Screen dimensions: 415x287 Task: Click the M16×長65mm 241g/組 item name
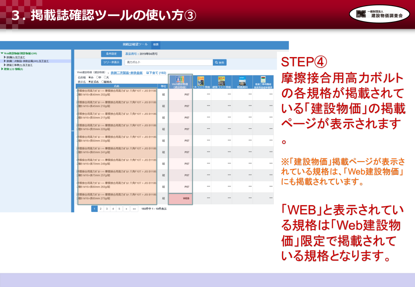[x=117, y=150]
